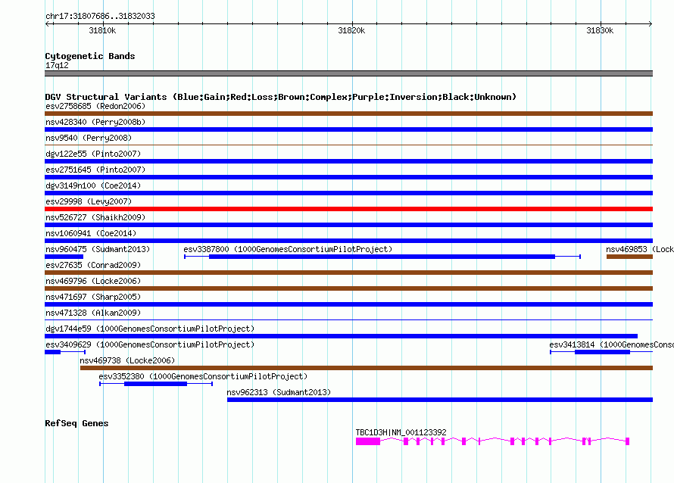The height and width of the screenshot is (483, 674).
Task: Click the RefSeq Genes track title
Action: tap(76, 423)
